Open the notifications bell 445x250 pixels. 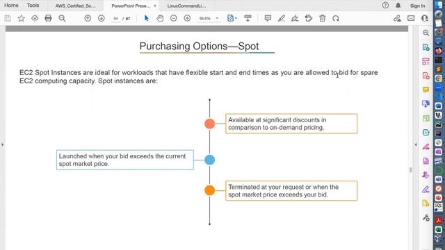(398, 5)
